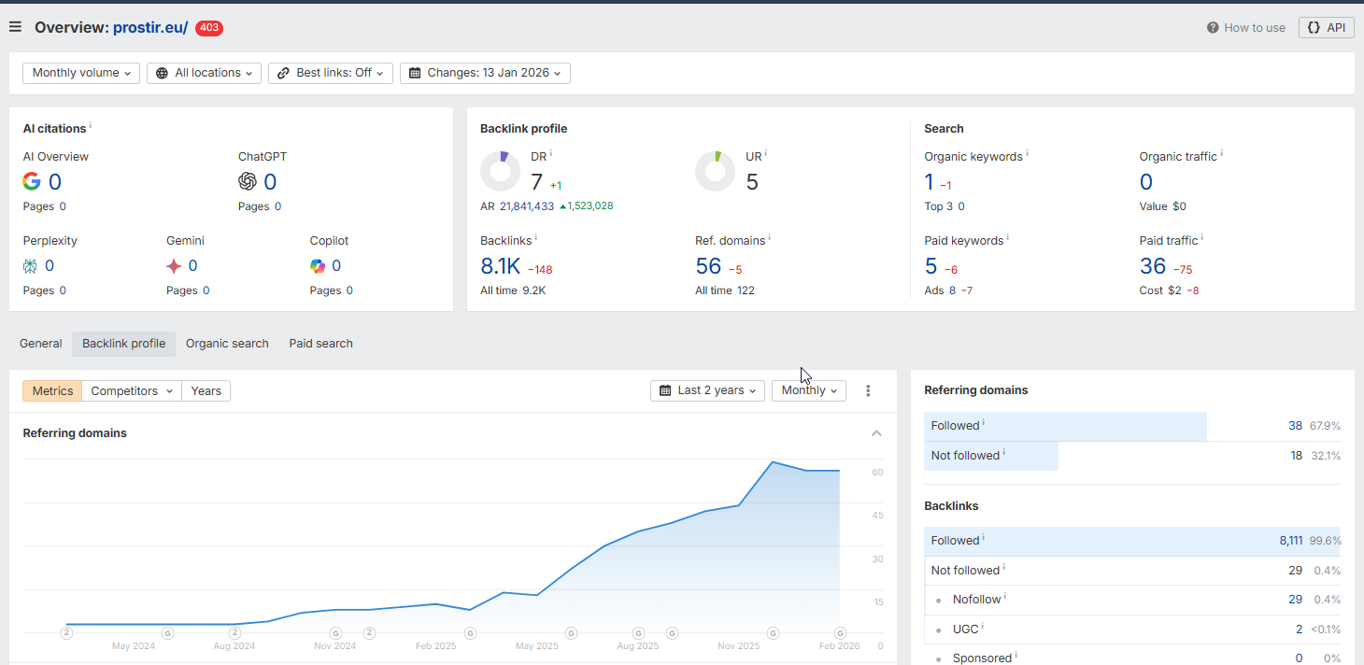Click the Followed referring domains bar
This screenshot has width=1364, height=665.
pyautogui.click(x=1065, y=426)
